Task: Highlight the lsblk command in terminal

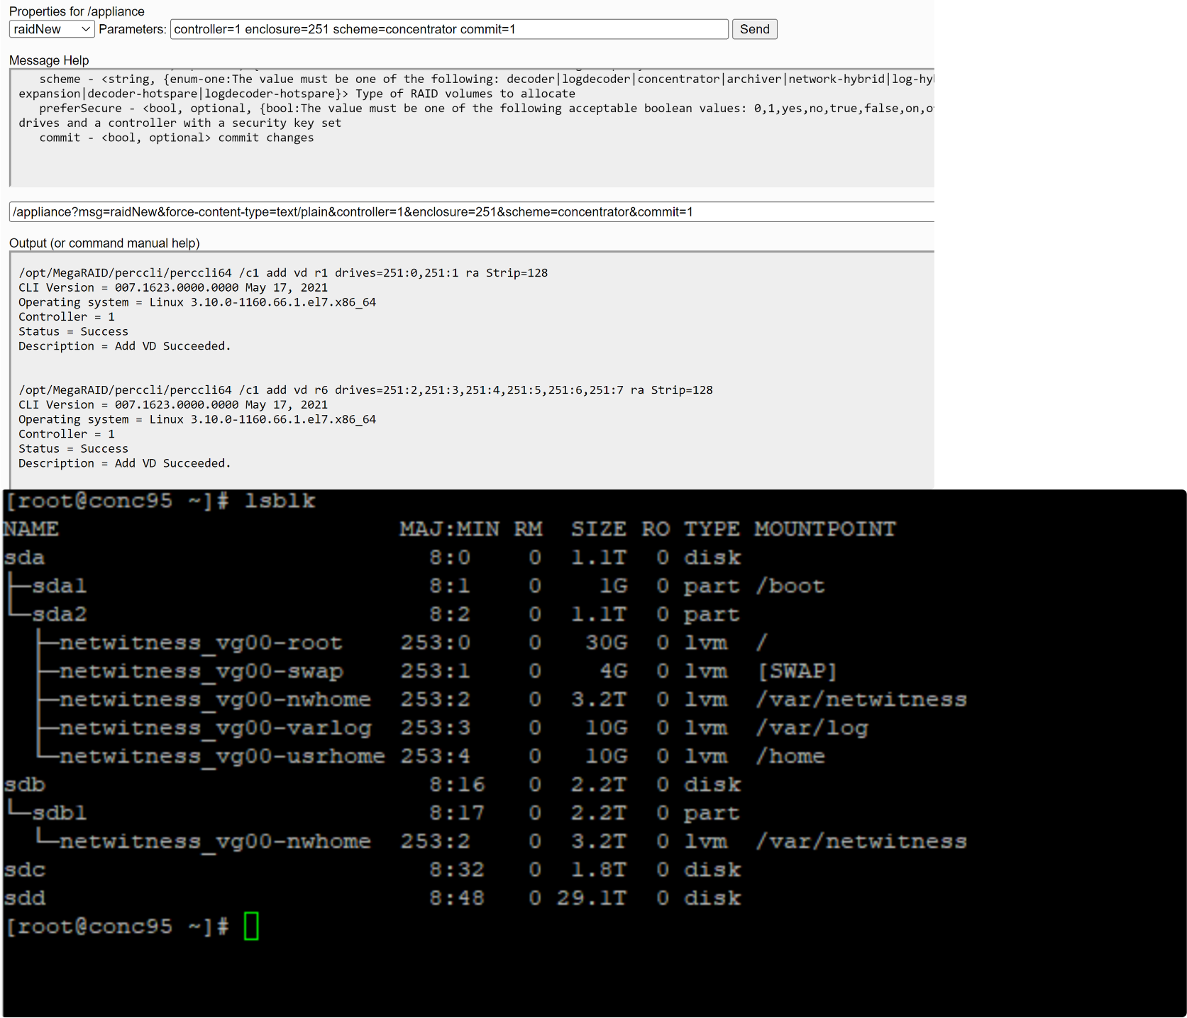Action: (280, 501)
